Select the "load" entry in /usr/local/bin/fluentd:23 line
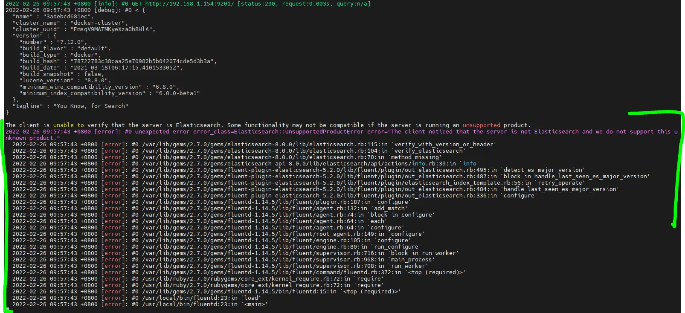 pyautogui.click(x=251, y=298)
